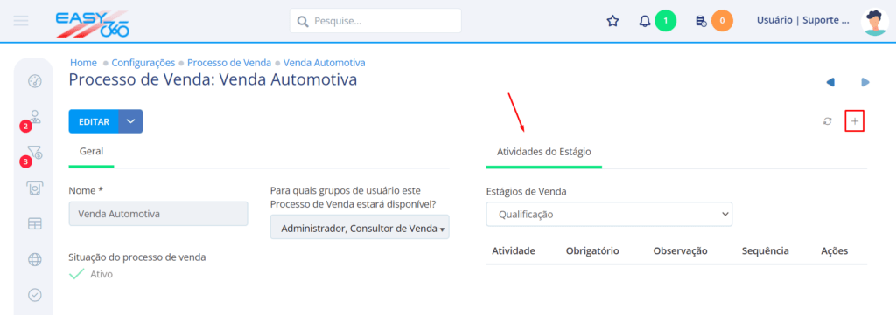The width and height of the screenshot is (896, 315).
Task: Click the Easy 360 logo
Action: click(93, 24)
